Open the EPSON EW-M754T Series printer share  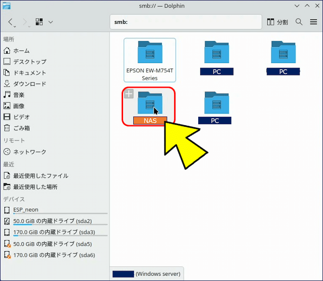[x=149, y=52]
